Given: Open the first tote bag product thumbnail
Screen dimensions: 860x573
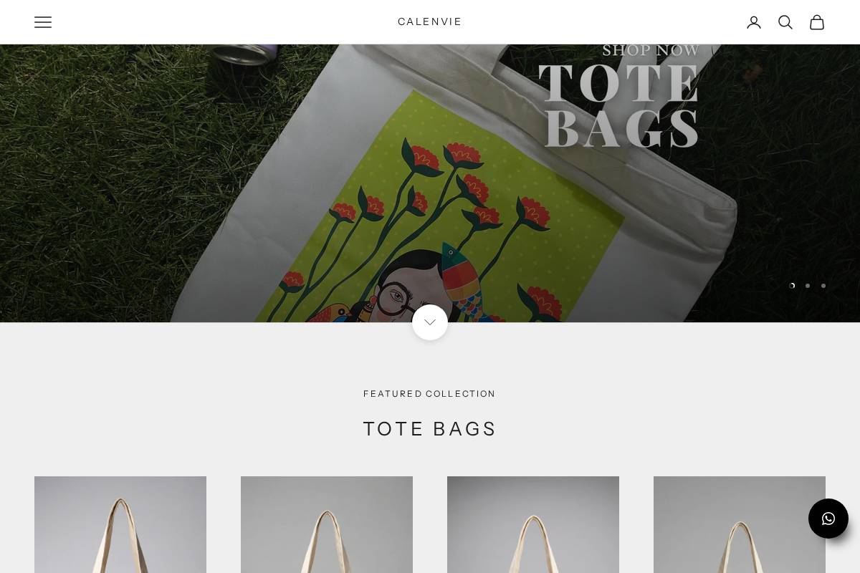Looking at the screenshot, I should pyautogui.click(x=120, y=524).
